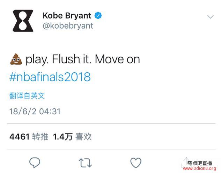This screenshot has width=221, height=173.
Task: Retweet using the arrows icon
Action: pos(85,163)
